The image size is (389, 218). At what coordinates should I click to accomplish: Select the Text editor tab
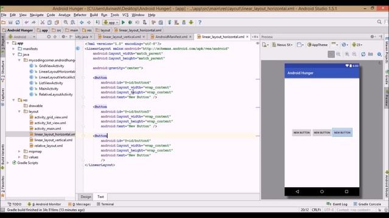tap(100, 197)
